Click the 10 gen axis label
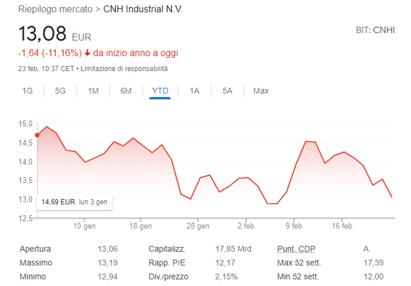411x286 pixels. (x=84, y=226)
